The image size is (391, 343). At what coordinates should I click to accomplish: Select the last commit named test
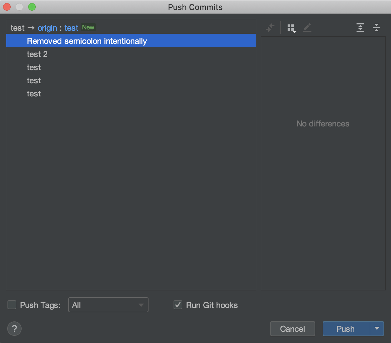point(34,94)
